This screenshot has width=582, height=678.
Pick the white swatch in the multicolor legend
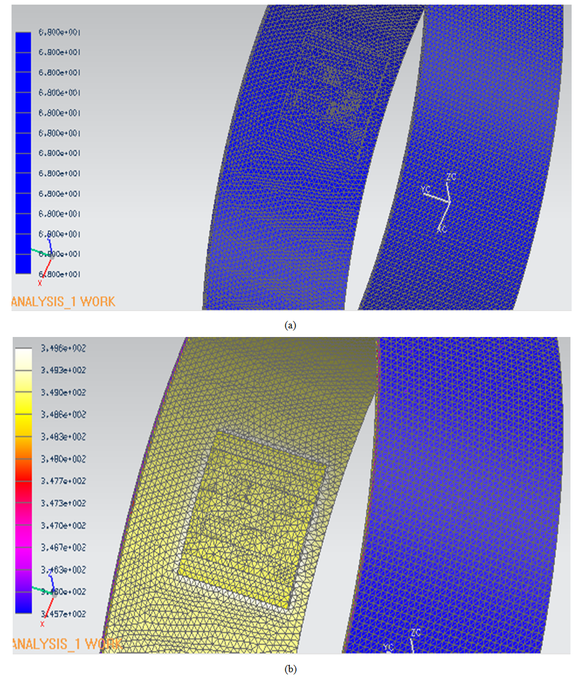coord(23,358)
